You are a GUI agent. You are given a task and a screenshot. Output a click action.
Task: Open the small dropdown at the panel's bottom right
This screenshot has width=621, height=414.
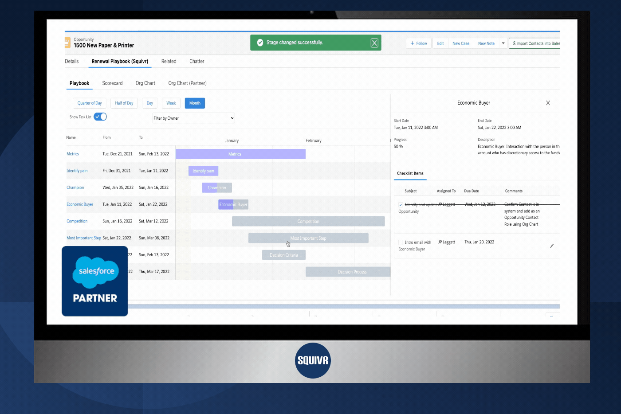[552, 316]
